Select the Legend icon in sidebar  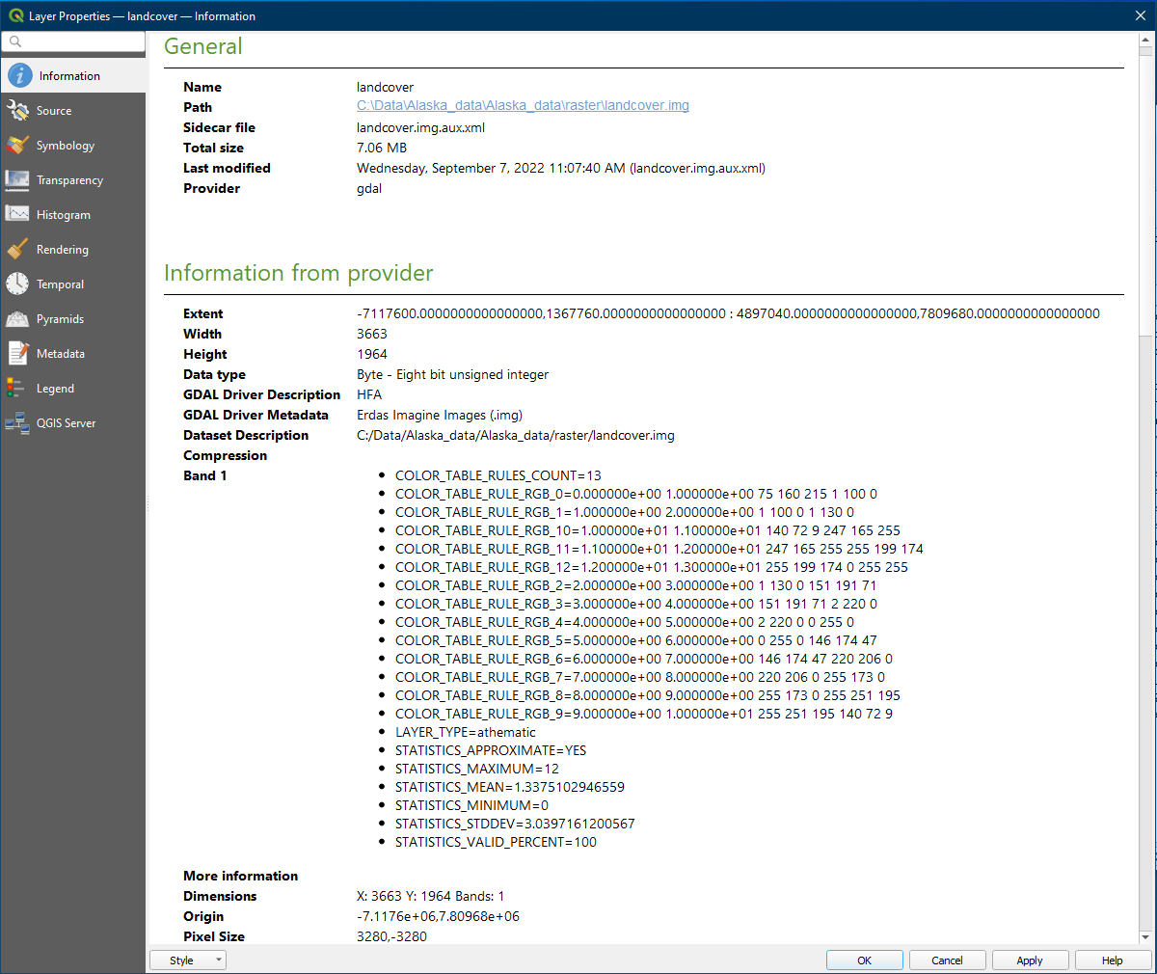[15, 389]
